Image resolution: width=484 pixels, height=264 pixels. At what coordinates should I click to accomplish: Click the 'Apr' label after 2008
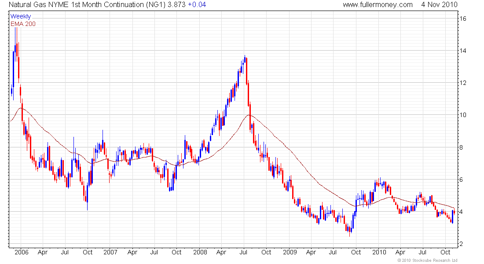coord(221,252)
